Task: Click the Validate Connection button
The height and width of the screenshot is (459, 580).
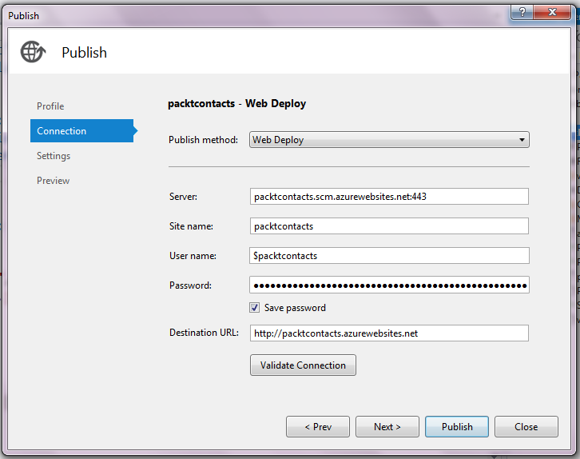Action: point(303,365)
